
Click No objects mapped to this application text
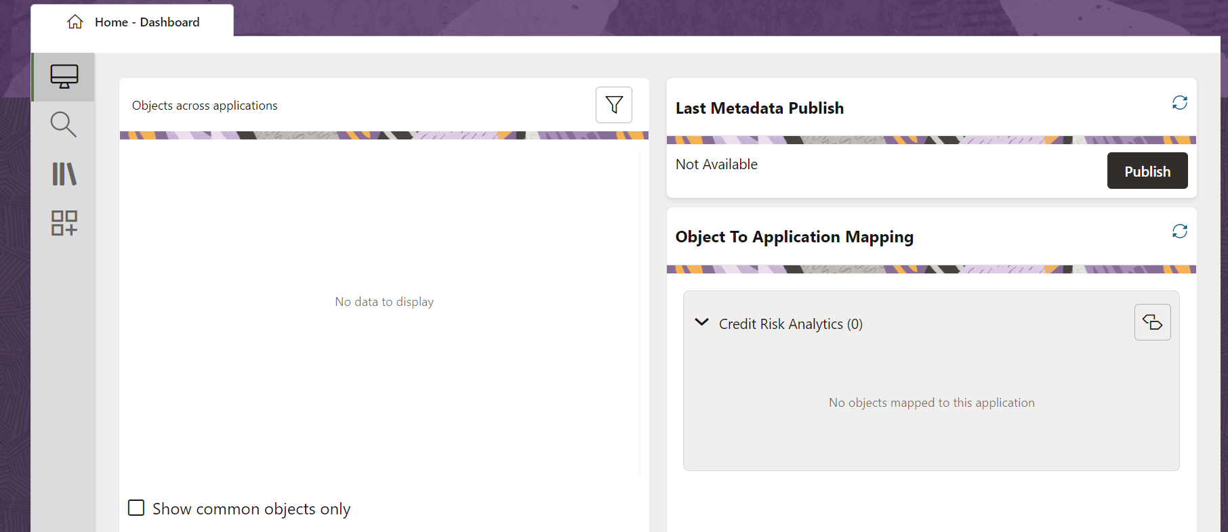coord(932,403)
